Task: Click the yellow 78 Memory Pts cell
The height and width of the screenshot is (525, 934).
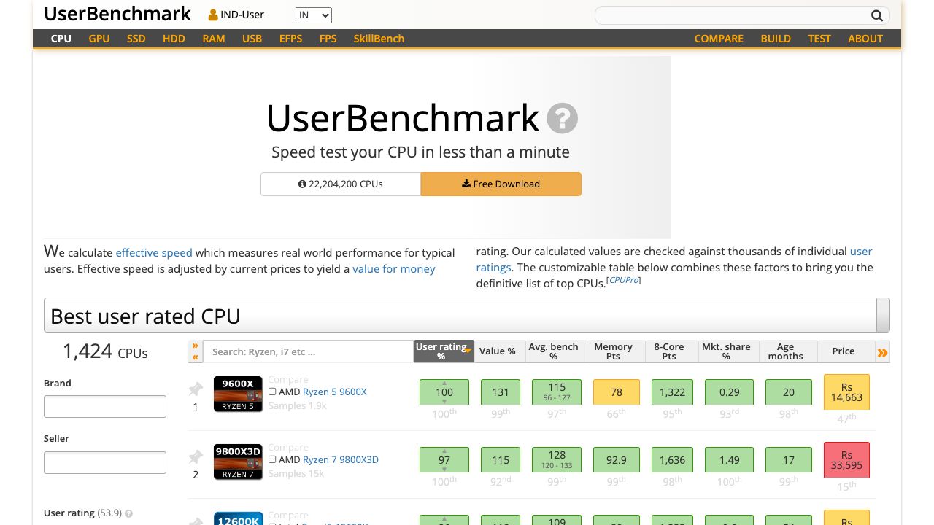Action: (x=617, y=392)
